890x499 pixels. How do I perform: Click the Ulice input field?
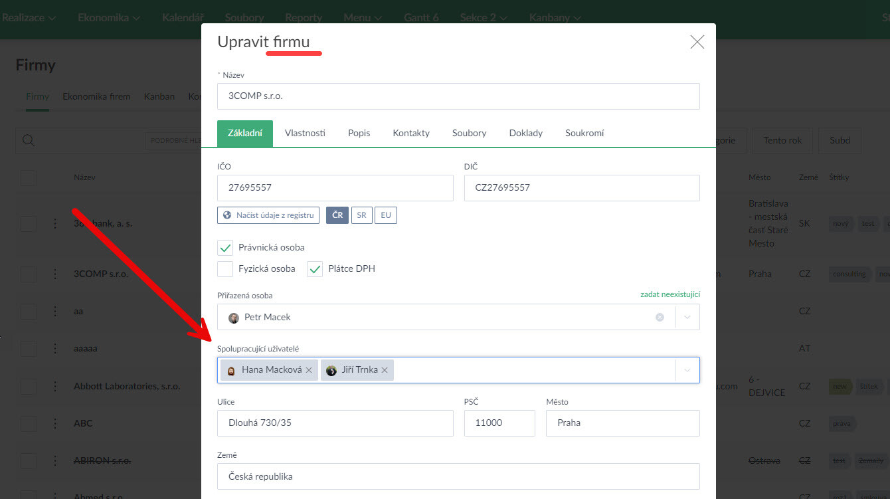point(335,423)
